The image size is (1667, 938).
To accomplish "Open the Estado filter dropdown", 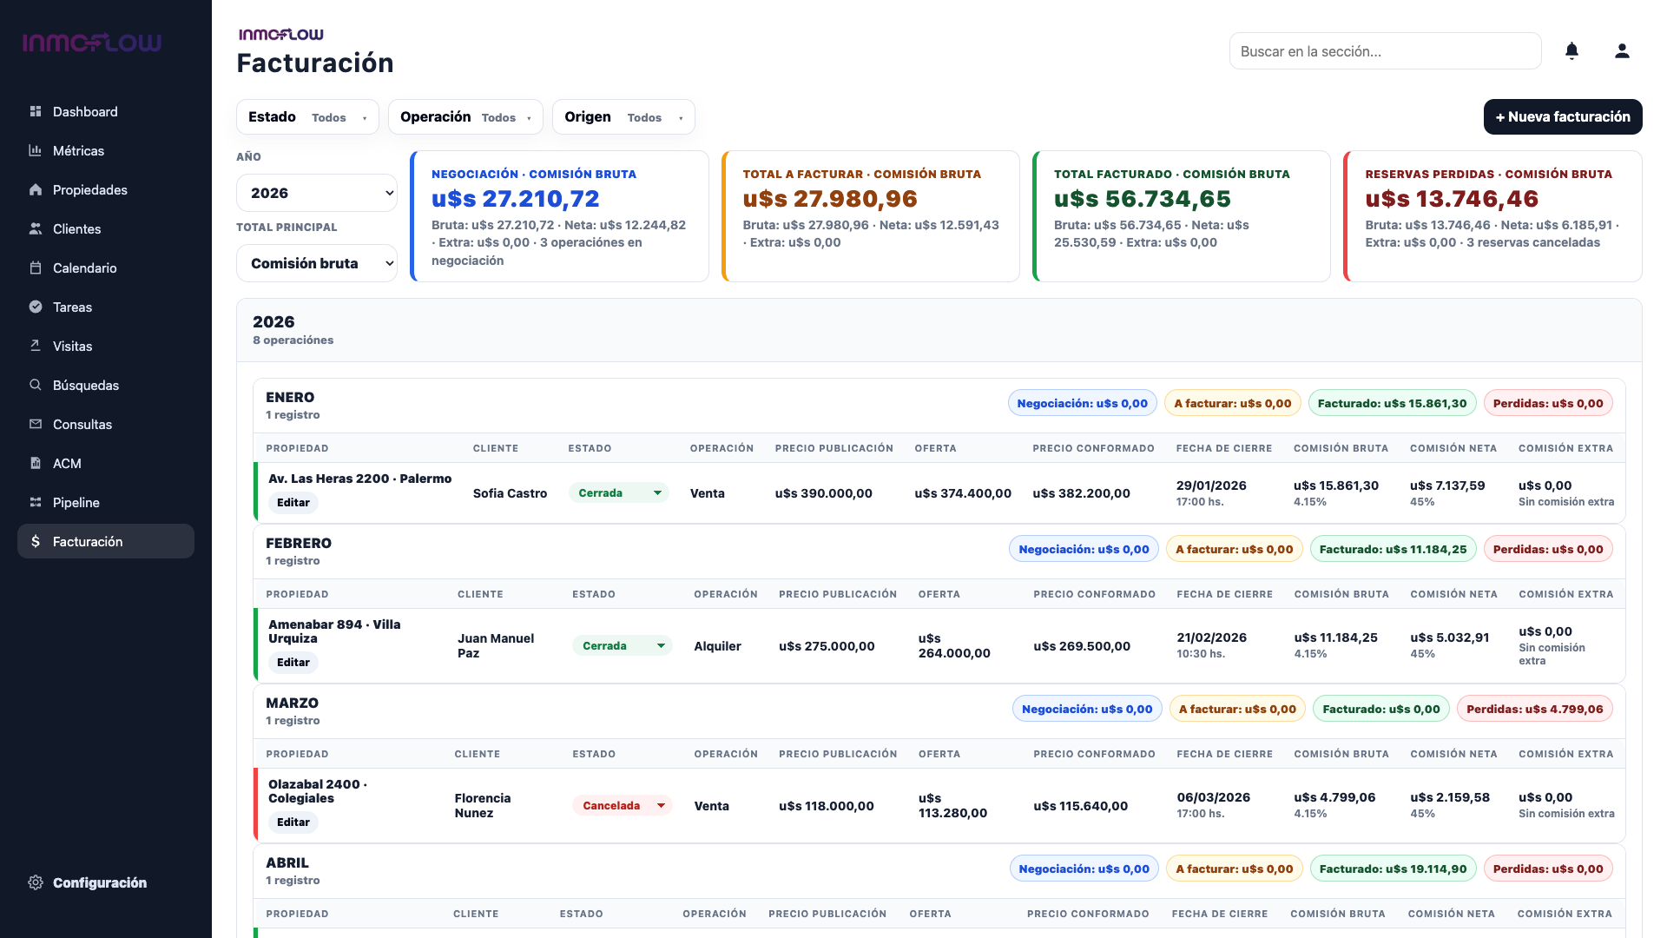I will (307, 117).
